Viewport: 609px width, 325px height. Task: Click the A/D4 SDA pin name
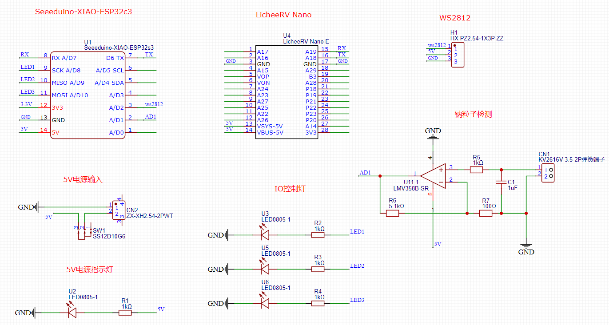click(109, 83)
